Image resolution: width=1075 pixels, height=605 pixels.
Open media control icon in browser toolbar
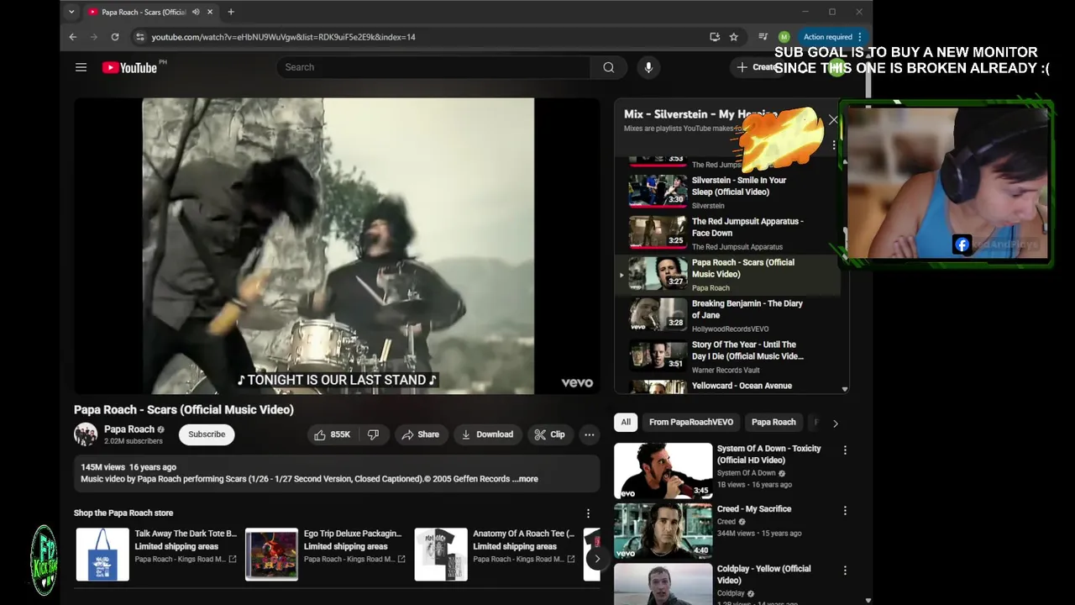tap(763, 37)
